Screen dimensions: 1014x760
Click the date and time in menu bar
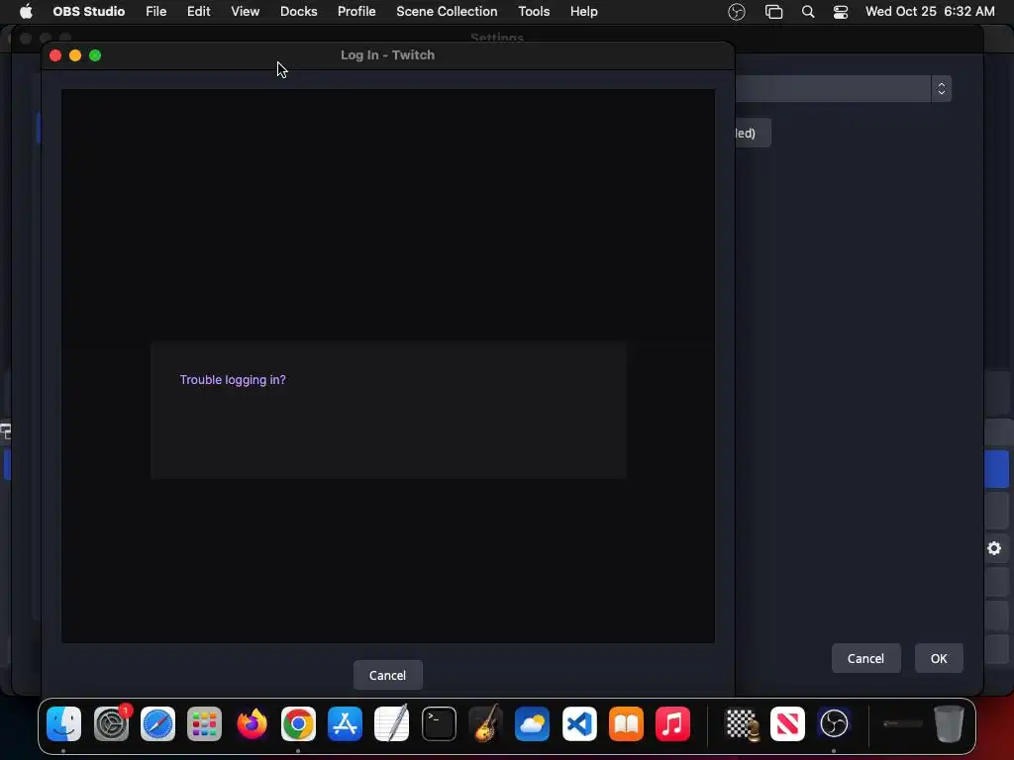click(x=929, y=11)
